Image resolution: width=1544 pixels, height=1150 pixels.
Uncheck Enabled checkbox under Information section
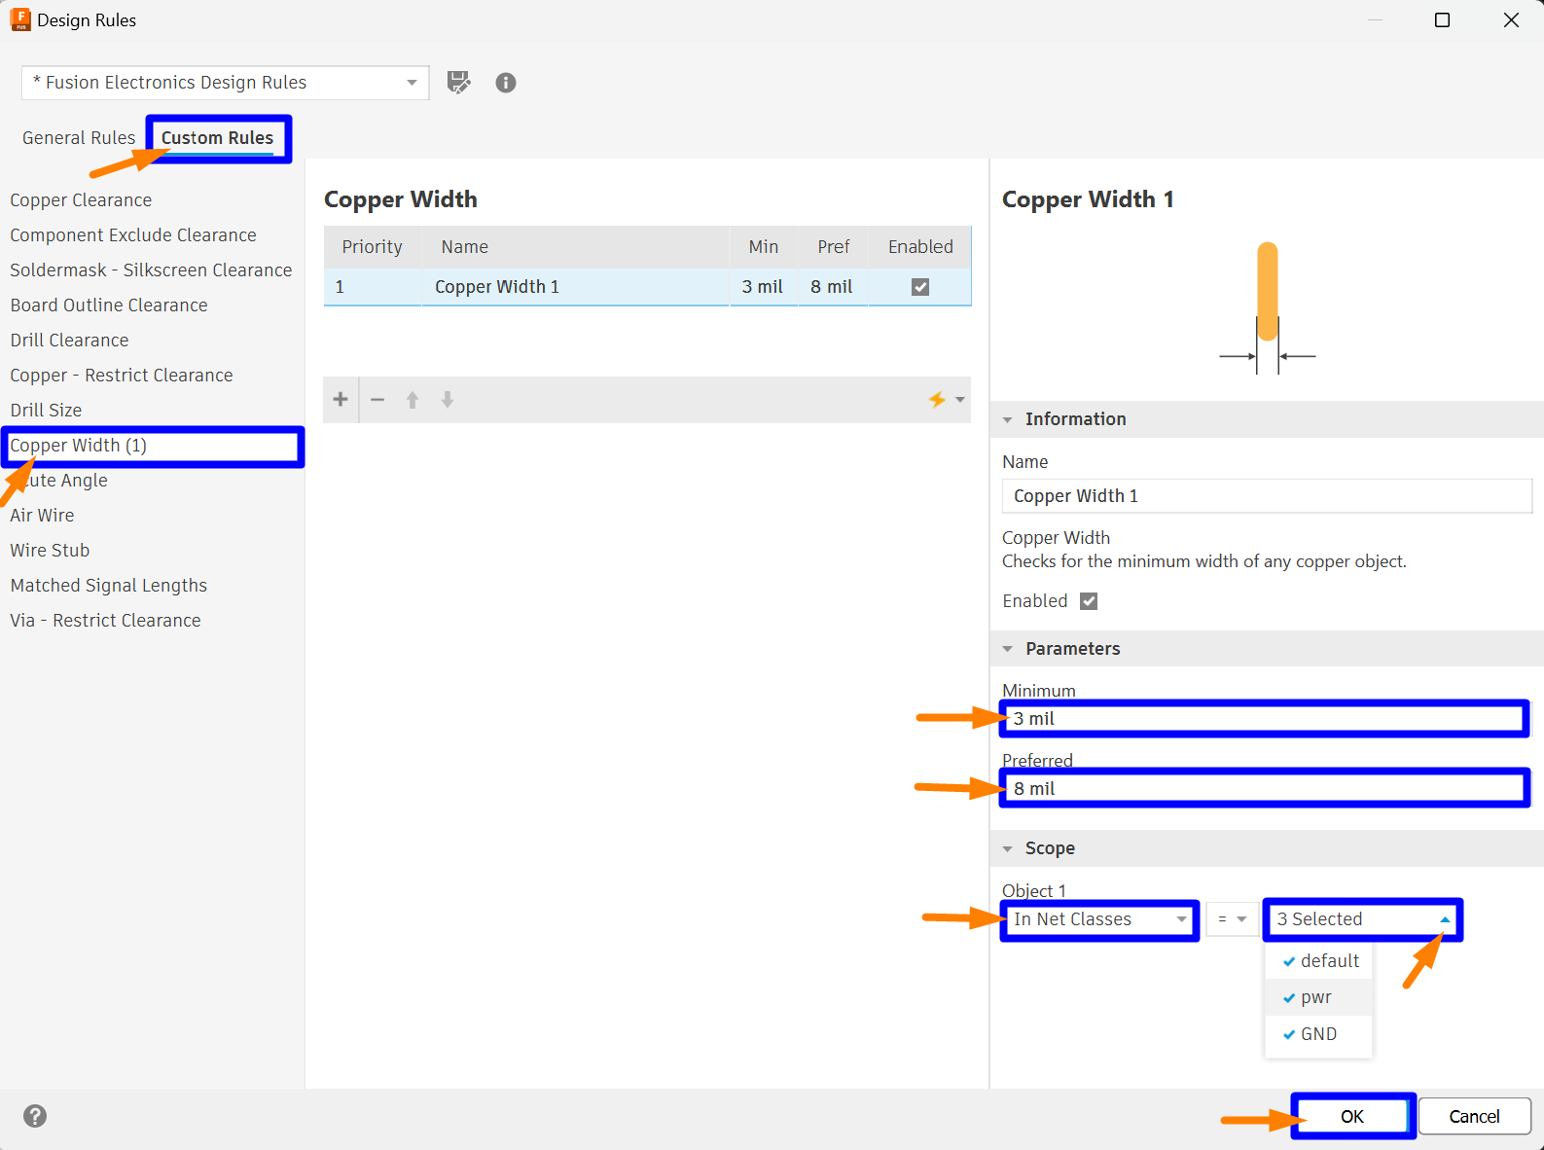coord(1089,601)
